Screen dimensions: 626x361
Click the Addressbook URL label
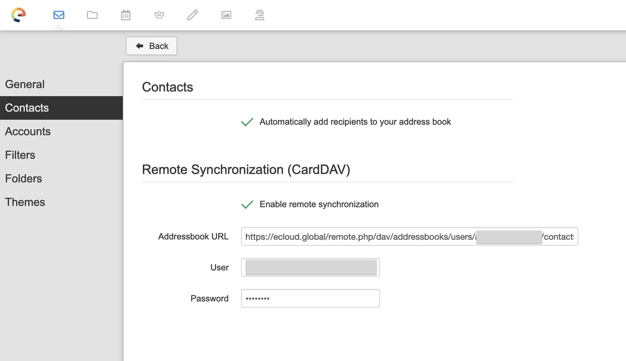[193, 236]
